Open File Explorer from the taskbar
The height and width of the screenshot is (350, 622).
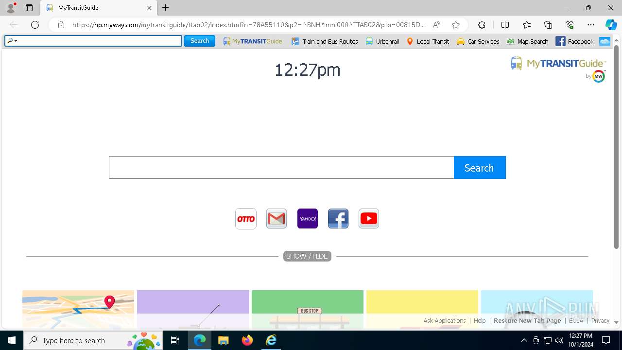click(223, 340)
